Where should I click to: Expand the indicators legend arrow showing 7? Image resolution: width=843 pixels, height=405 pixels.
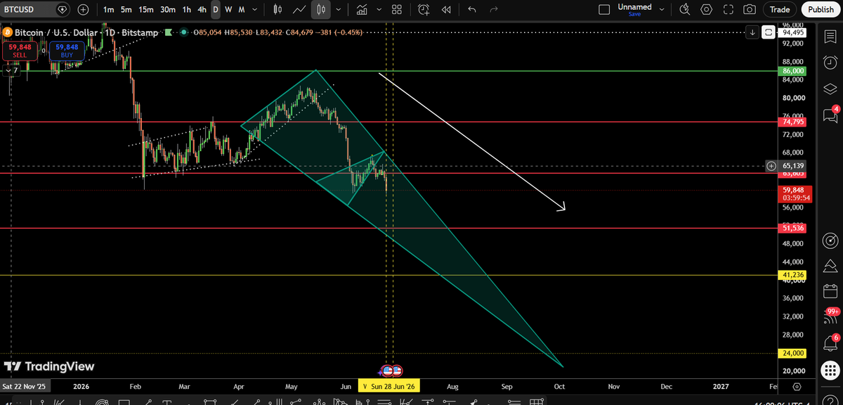pos(12,71)
